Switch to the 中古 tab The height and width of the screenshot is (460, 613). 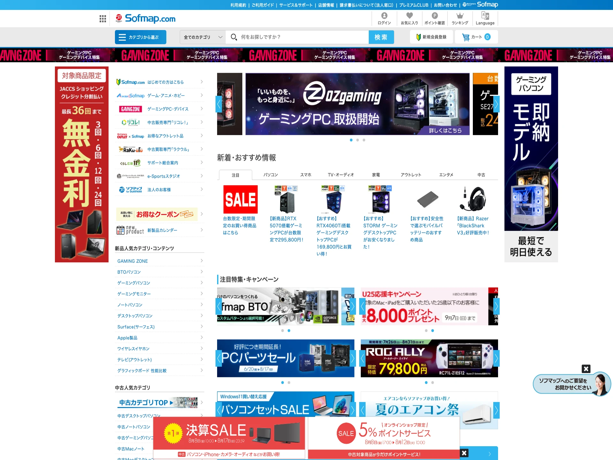(481, 175)
